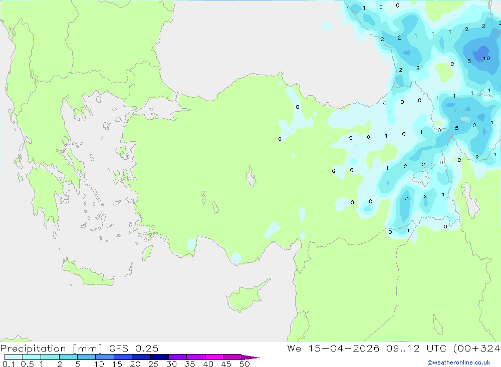
Task: Click the 5–10 mm legend swatch
Action: 87,357
